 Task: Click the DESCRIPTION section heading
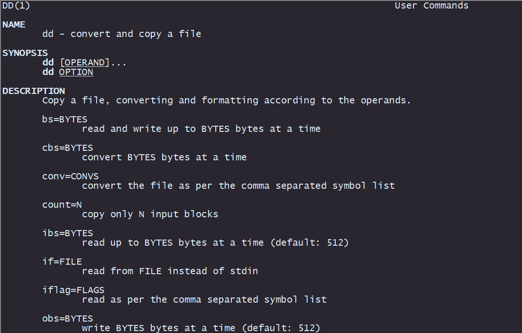coord(34,91)
